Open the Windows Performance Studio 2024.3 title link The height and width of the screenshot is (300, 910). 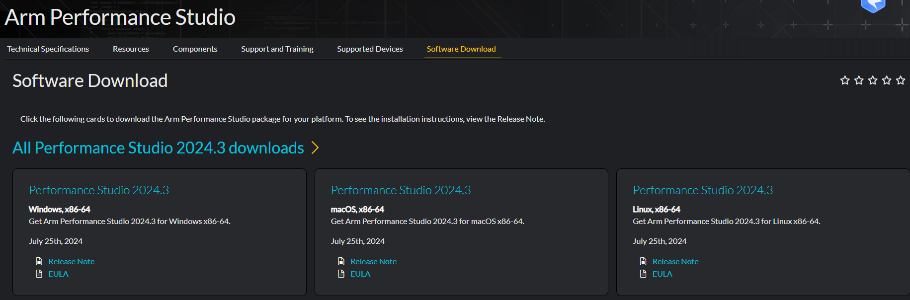coord(99,190)
